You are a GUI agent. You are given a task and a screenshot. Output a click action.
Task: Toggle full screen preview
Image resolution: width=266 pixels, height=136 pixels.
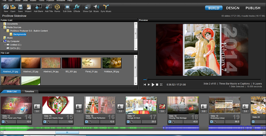coord(161,84)
